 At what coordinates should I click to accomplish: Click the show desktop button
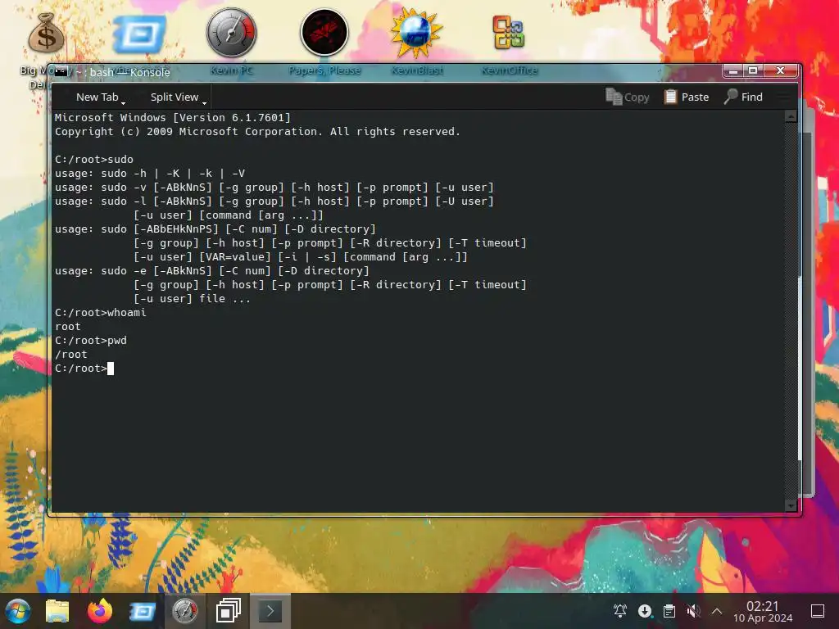pyautogui.click(x=818, y=611)
